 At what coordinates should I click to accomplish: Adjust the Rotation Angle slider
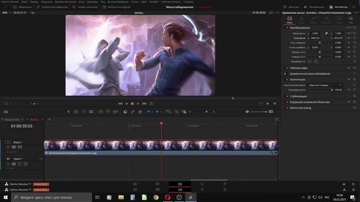320,43
